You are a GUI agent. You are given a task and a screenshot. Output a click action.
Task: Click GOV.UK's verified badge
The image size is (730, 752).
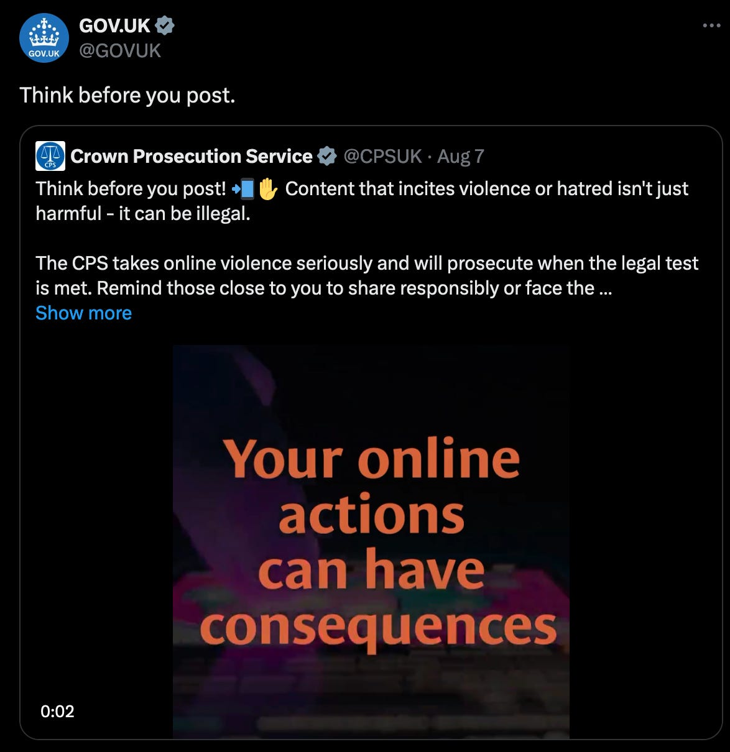click(x=165, y=25)
